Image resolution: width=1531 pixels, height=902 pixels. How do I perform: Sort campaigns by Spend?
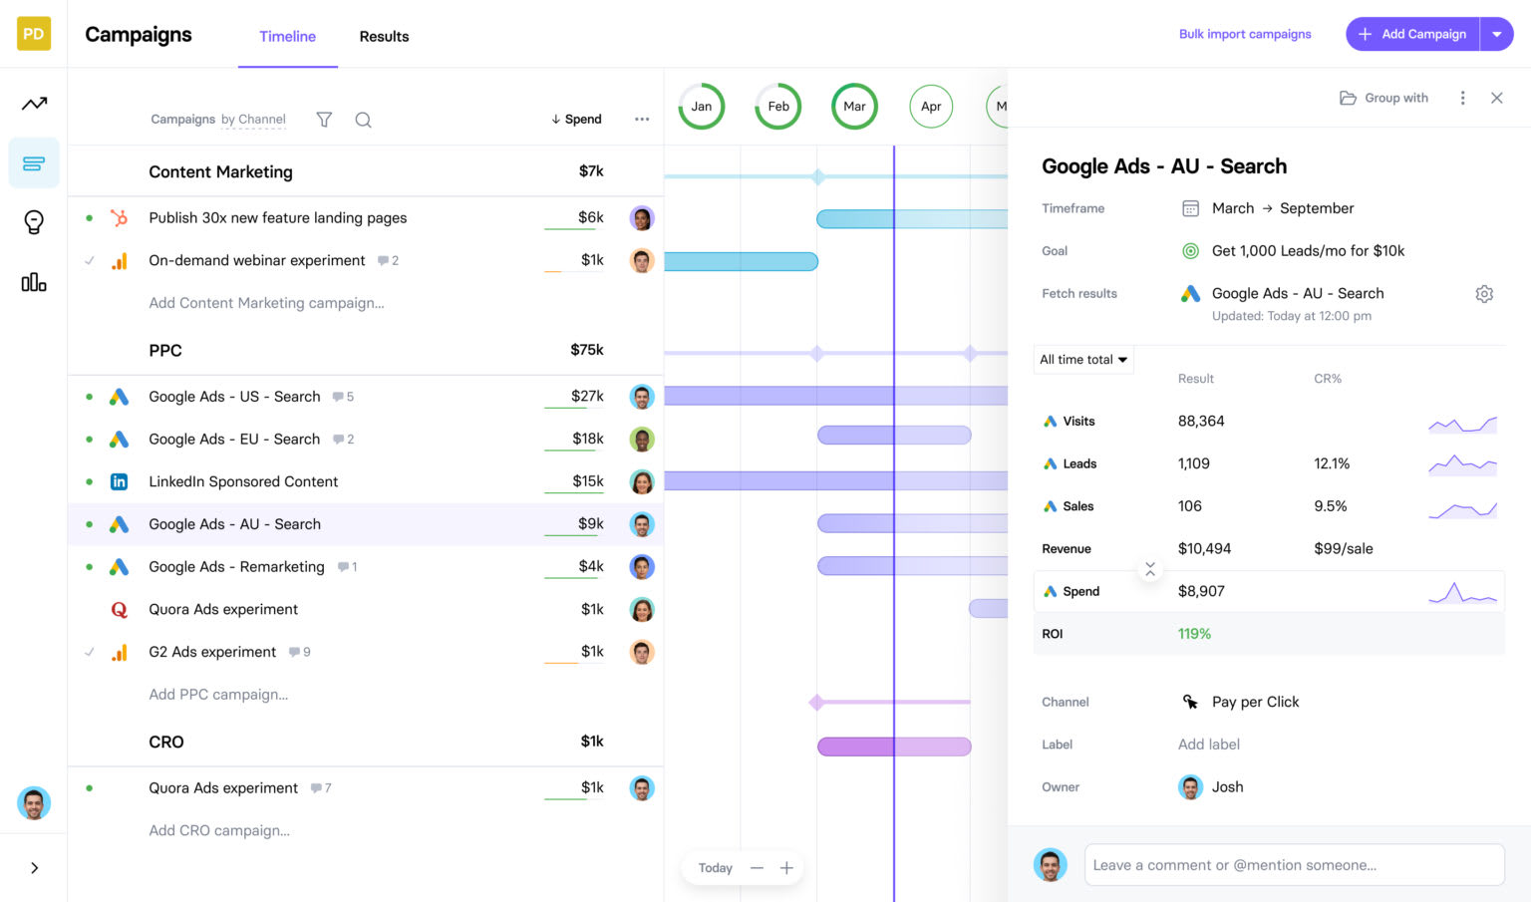point(576,120)
